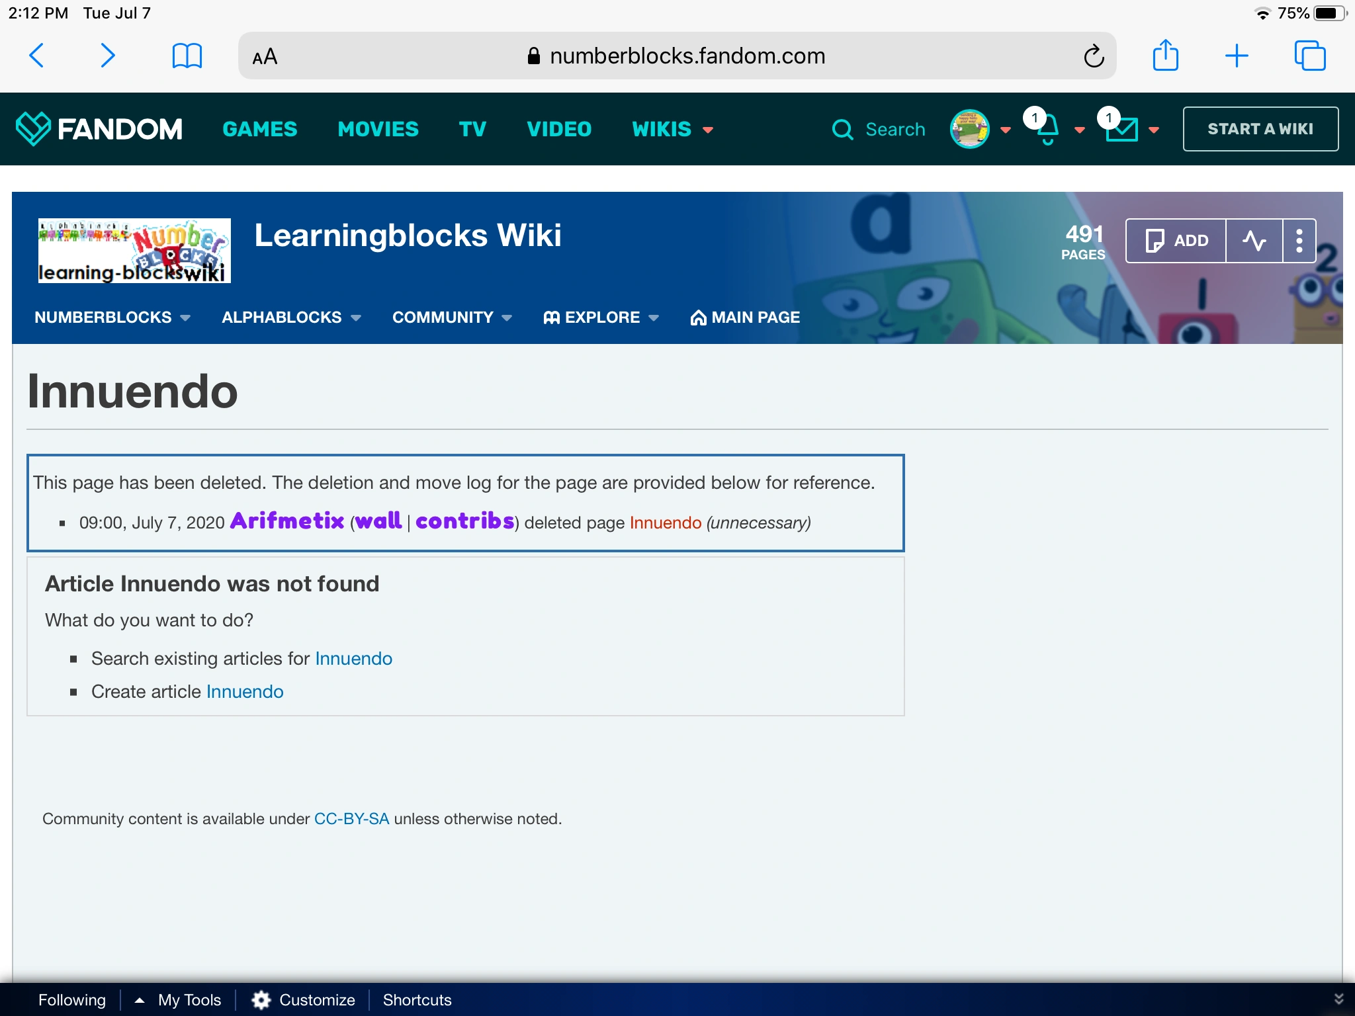Open the messages envelope icon
1355x1016 pixels.
[x=1122, y=129]
